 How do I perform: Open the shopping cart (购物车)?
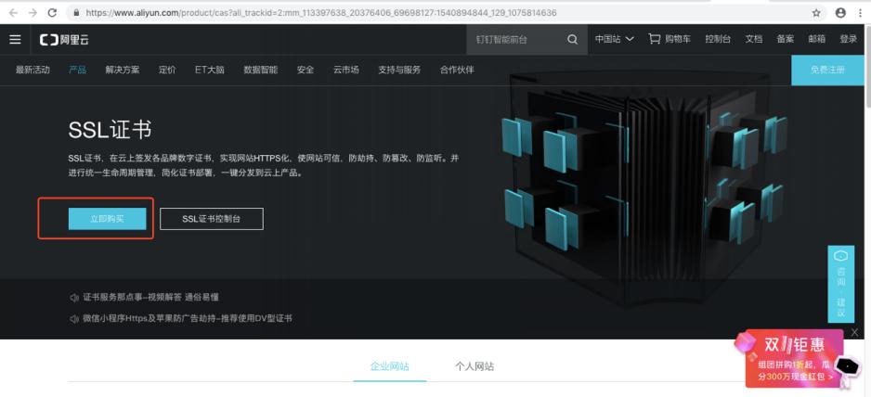pyautogui.click(x=669, y=39)
